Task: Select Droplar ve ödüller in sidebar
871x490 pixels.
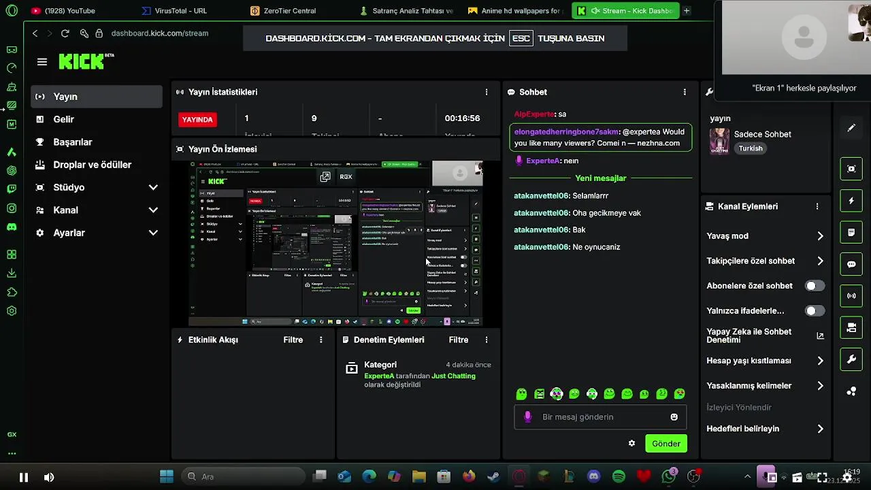Action: click(97, 165)
